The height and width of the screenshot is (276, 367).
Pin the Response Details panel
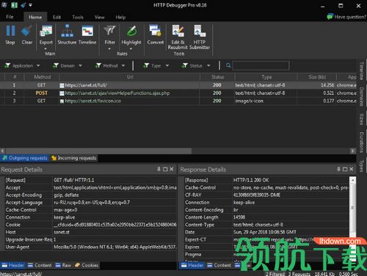coord(338,169)
